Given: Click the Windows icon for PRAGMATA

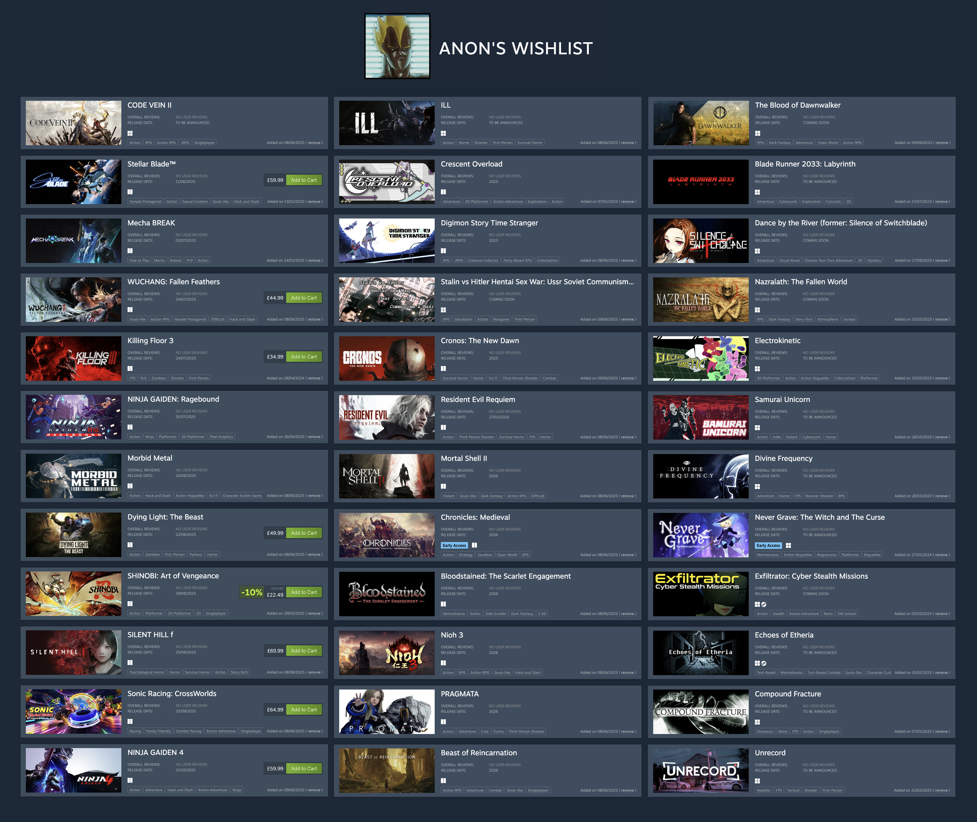Looking at the screenshot, I should (x=444, y=722).
